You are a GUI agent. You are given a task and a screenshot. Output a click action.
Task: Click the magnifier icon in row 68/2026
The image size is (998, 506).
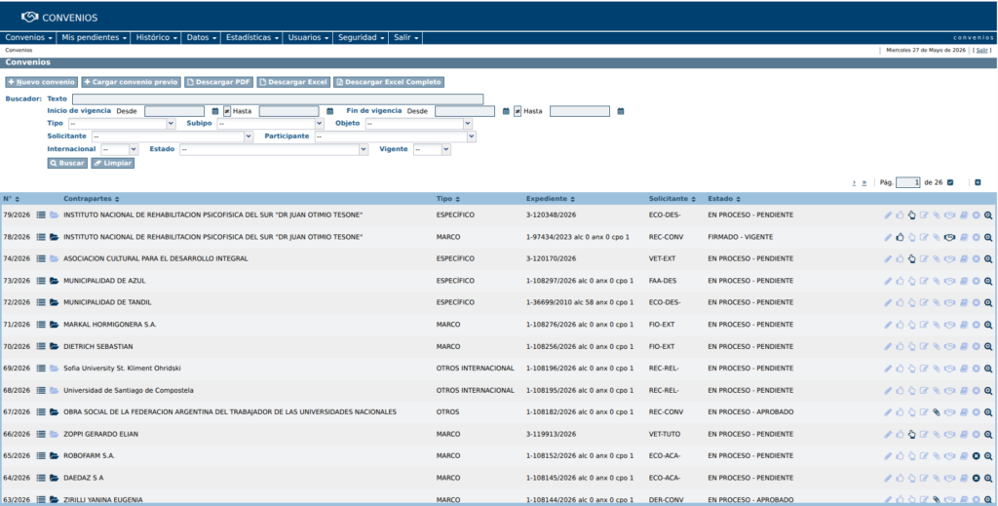click(x=988, y=391)
